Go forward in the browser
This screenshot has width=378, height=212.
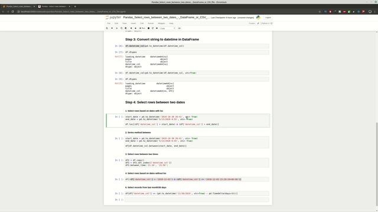coord(8,12)
